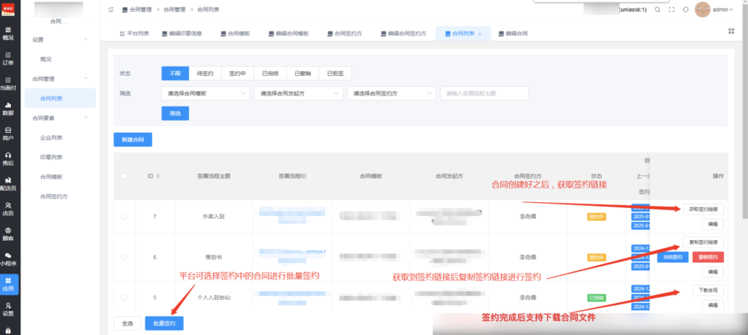Open 概况 under 设置 in side menu
Image resolution: width=748 pixels, height=335 pixels.
pyautogui.click(x=46, y=60)
